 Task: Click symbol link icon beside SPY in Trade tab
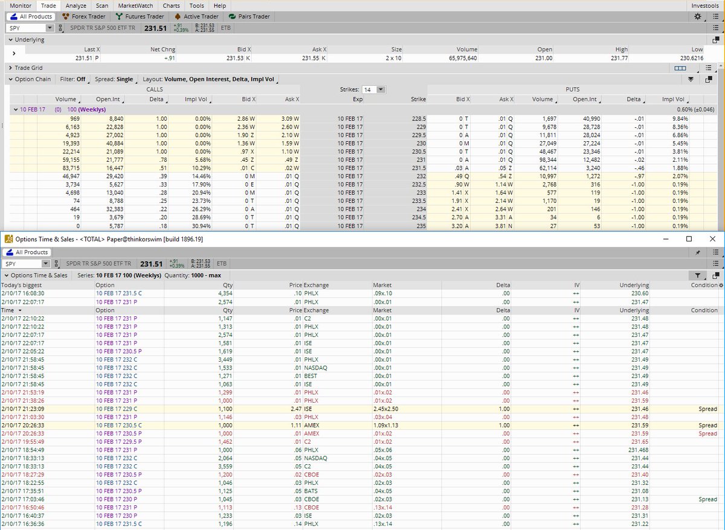(61, 28)
